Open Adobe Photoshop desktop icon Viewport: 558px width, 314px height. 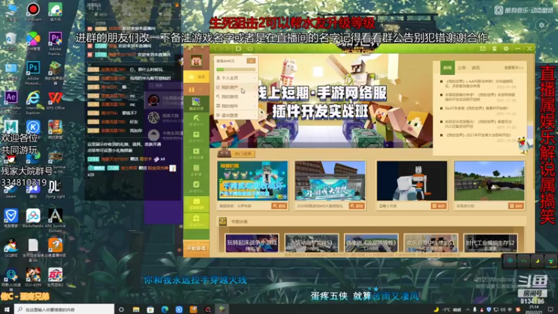pos(33,73)
